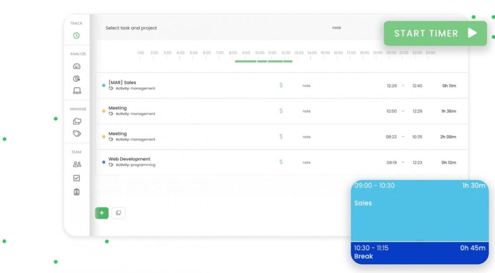Image resolution: width=495 pixels, height=273 pixels.
Task: Click Select task and project field
Action: click(131, 28)
